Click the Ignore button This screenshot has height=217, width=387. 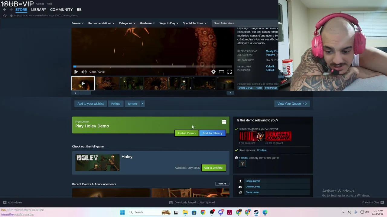pyautogui.click(x=132, y=104)
